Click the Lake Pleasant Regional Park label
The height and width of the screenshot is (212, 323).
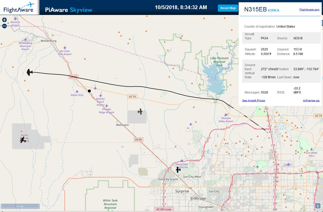tap(219, 62)
